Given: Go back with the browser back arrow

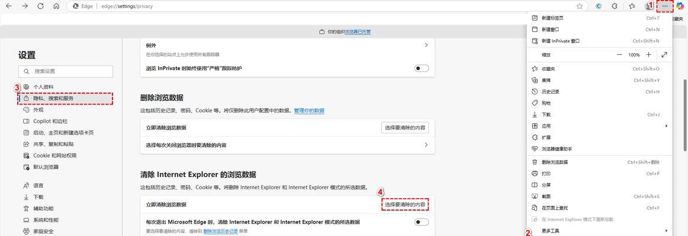Looking at the screenshot, I should pos(8,6).
